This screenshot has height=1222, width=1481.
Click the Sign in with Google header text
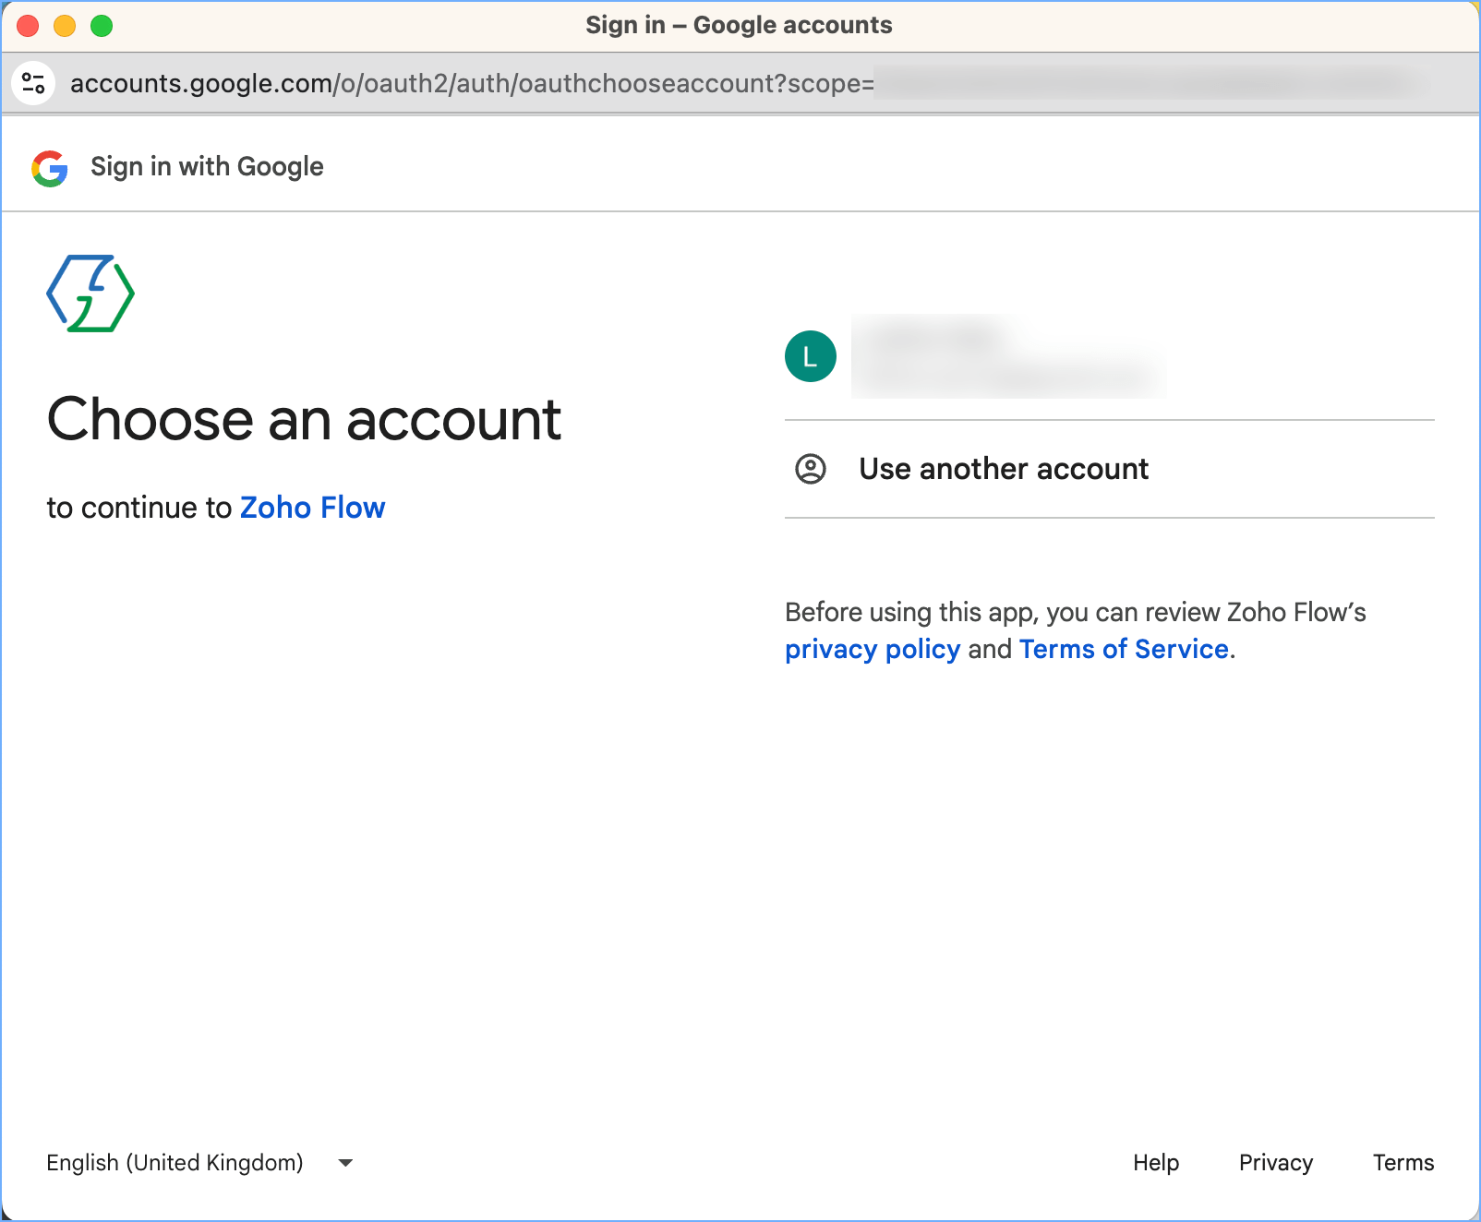coord(207,167)
